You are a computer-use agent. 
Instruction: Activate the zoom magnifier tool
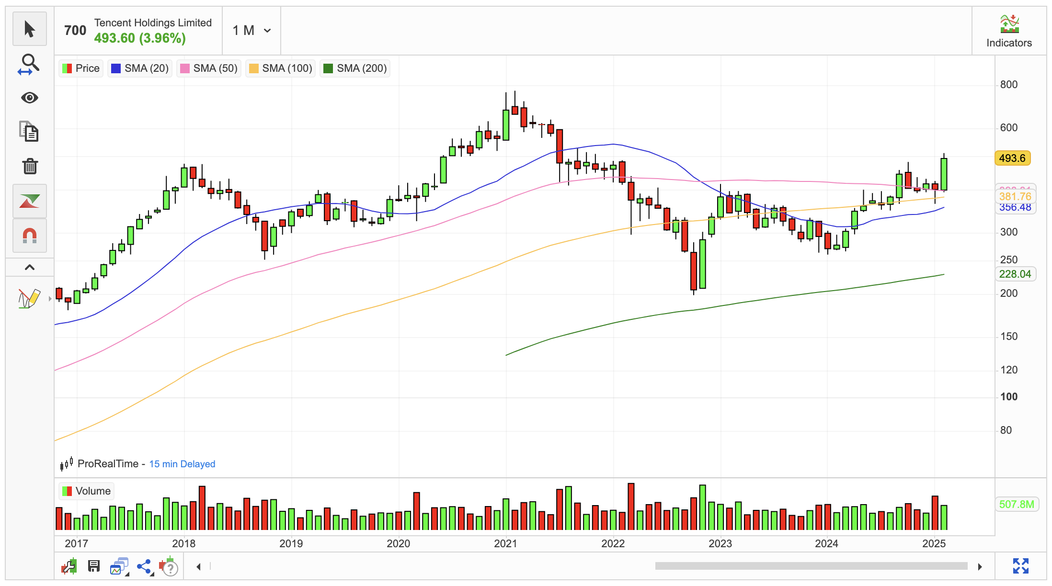[x=30, y=64]
